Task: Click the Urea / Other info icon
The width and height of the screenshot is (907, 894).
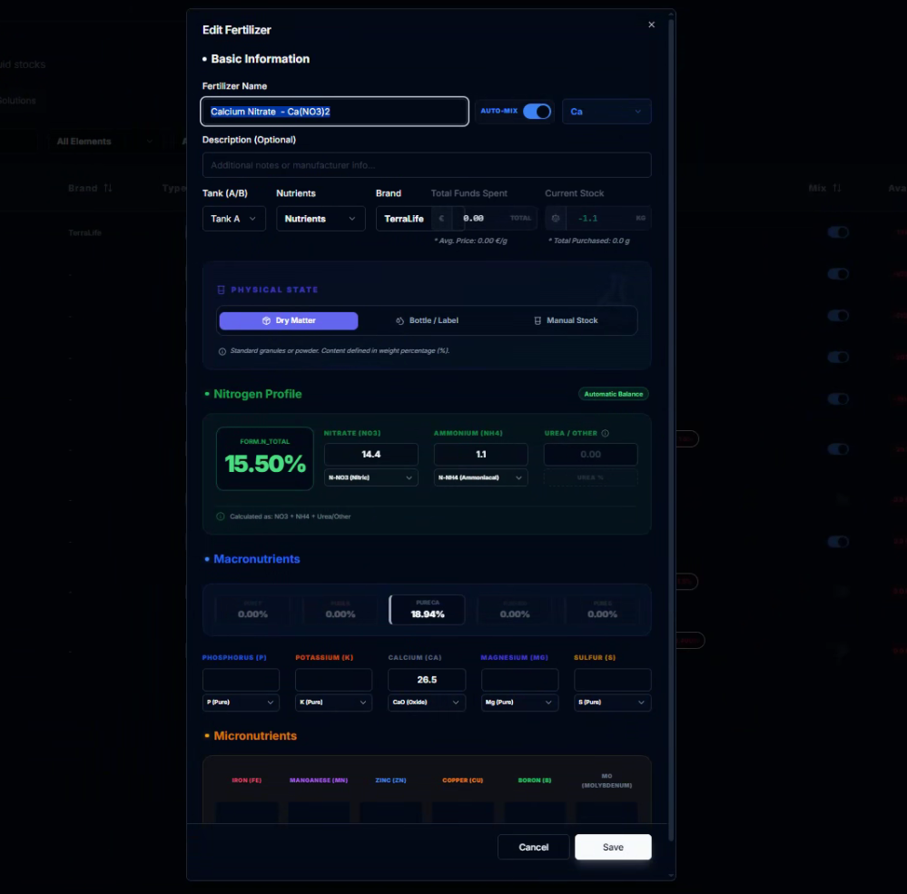Action: point(605,433)
